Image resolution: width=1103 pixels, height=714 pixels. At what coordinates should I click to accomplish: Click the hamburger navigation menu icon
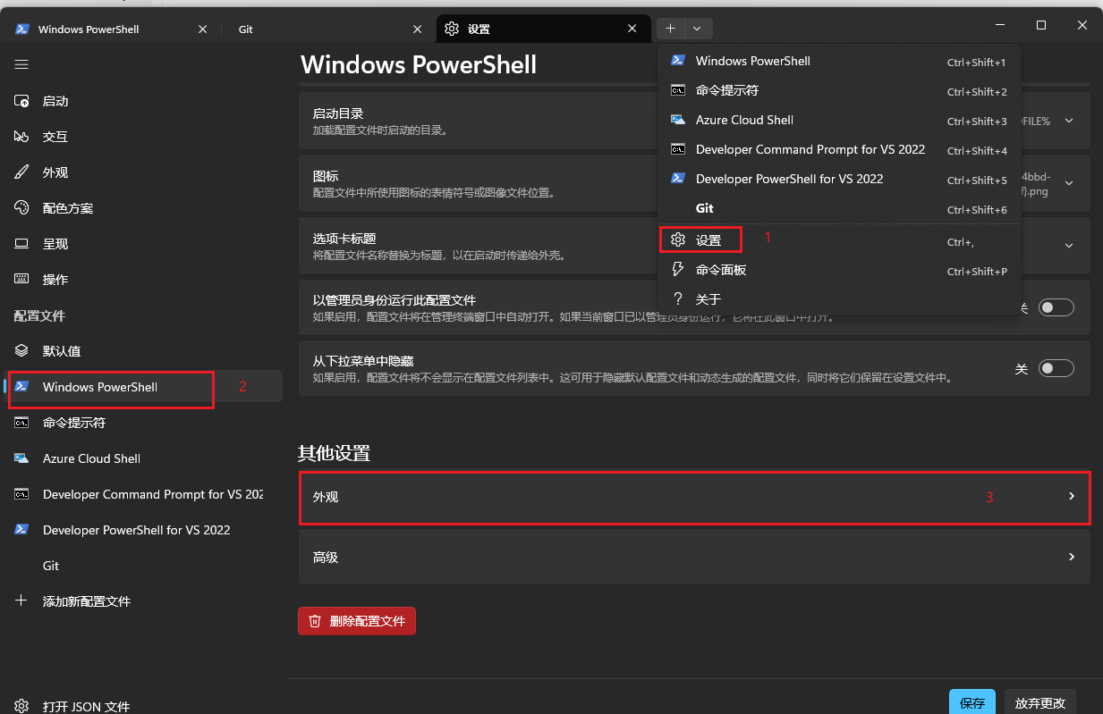pyautogui.click(x=21, y=64)
